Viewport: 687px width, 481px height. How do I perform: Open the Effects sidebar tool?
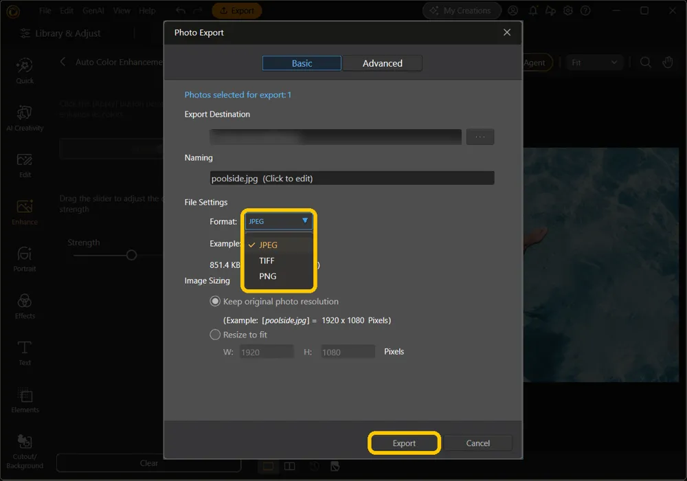pos(25,306)
